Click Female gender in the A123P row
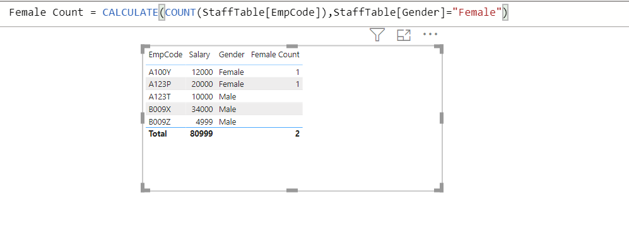The image size is (629, 231). click(231, 84)
